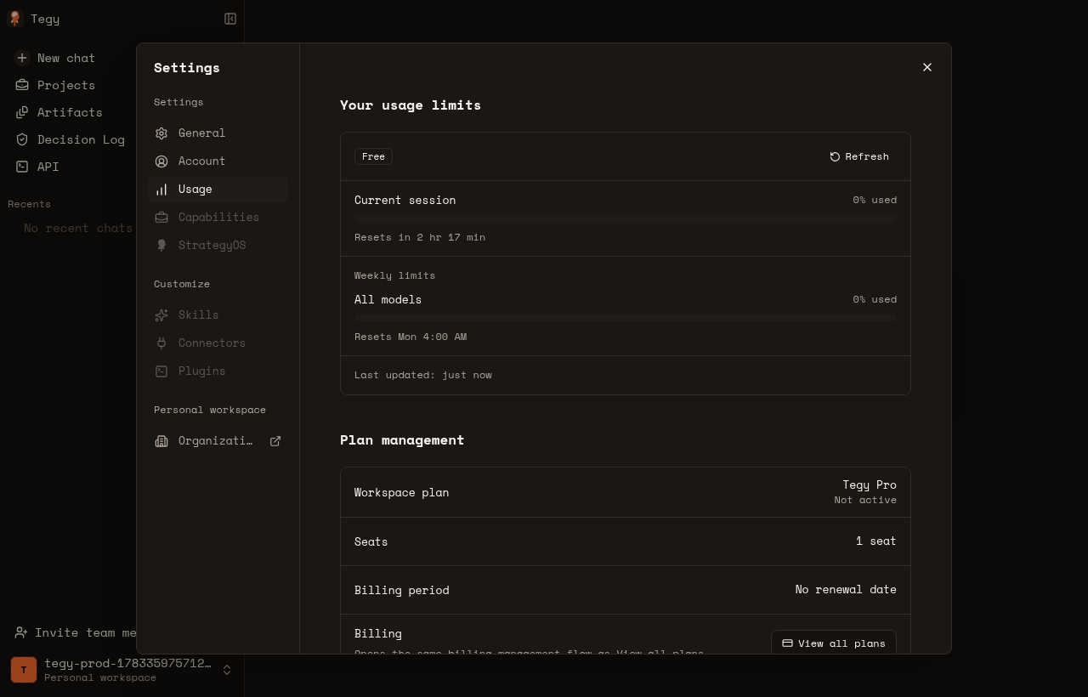Click the 'Resets Mon 4:00 AM' text
1088x697 pixels.
pos(411,337)
